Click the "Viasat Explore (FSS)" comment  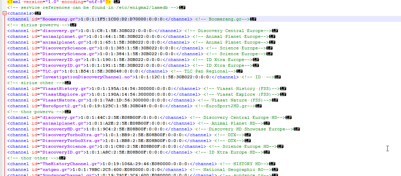click(x=241, y=94)
